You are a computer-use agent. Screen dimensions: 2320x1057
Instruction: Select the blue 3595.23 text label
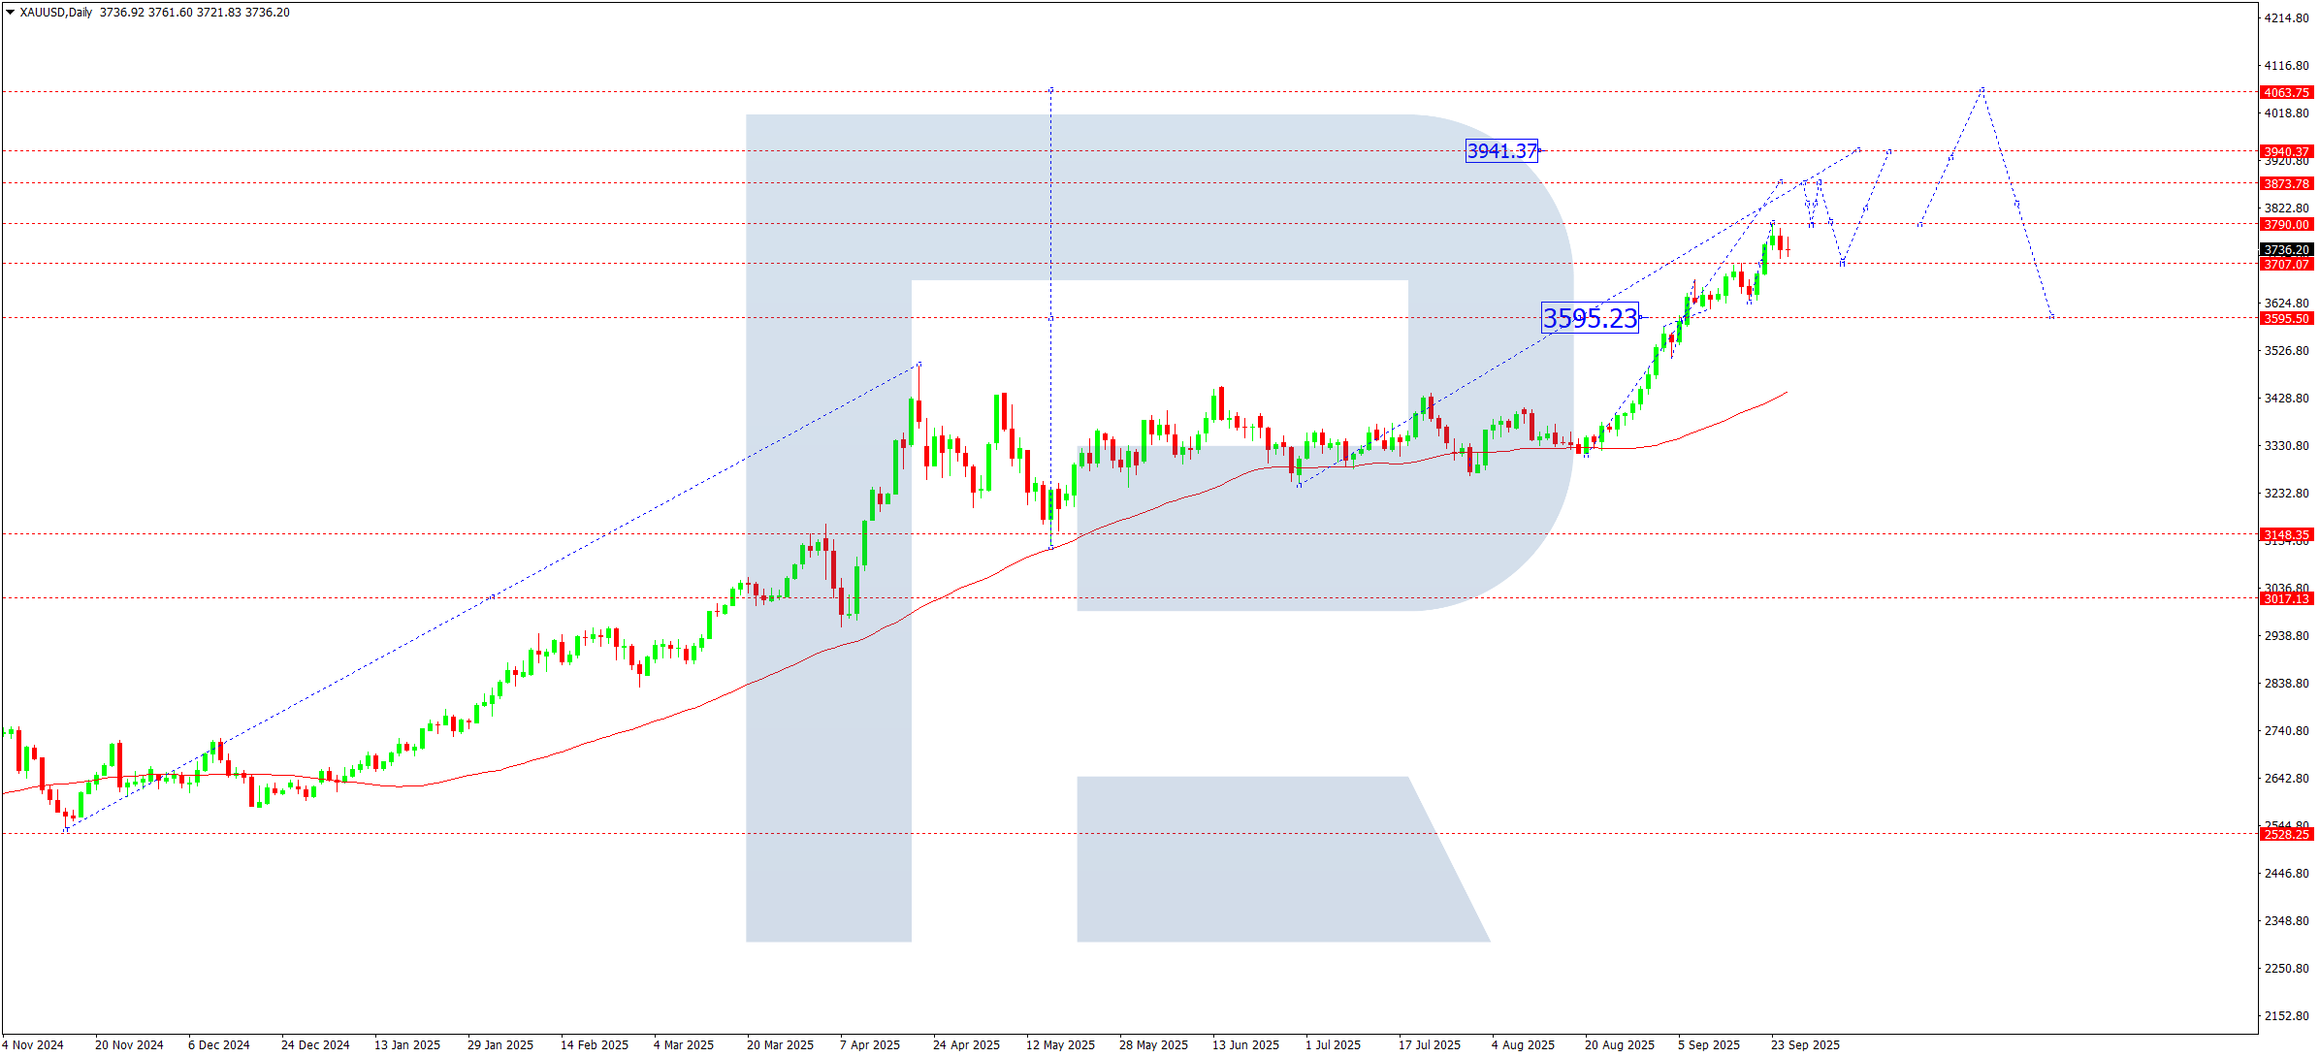pos(1590,318)
